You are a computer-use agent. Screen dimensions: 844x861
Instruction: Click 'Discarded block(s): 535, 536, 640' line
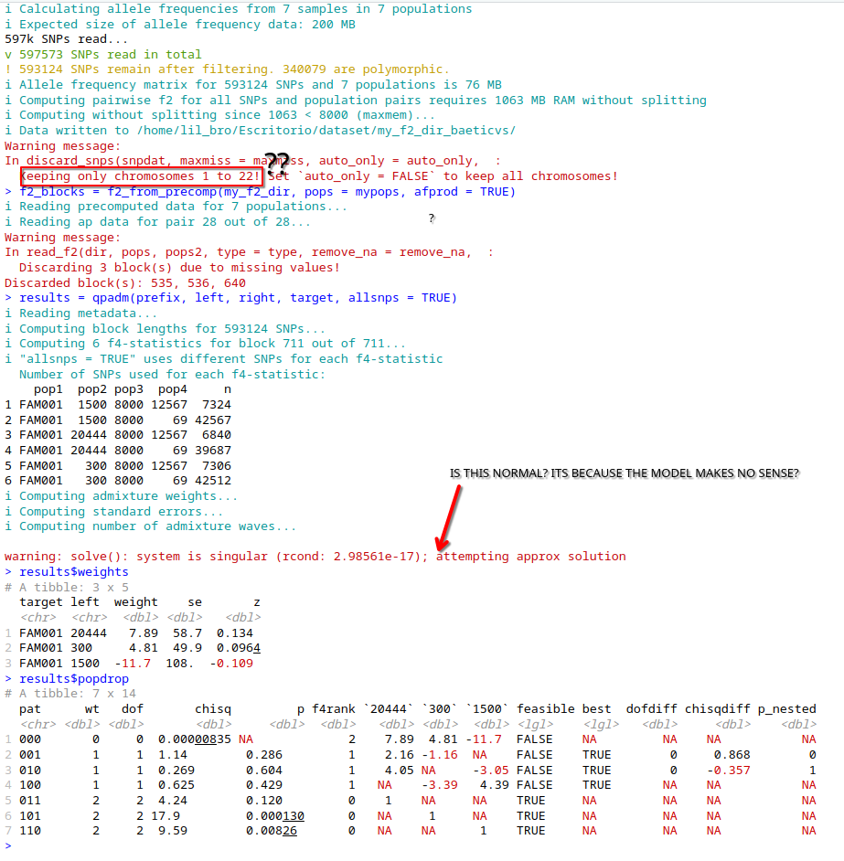click(x=125, y=282)
